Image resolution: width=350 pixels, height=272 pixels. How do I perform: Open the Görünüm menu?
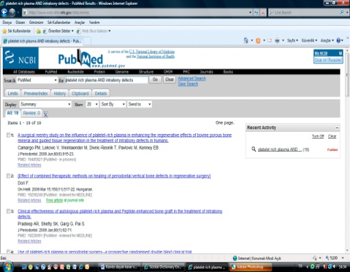click(36, 23)
